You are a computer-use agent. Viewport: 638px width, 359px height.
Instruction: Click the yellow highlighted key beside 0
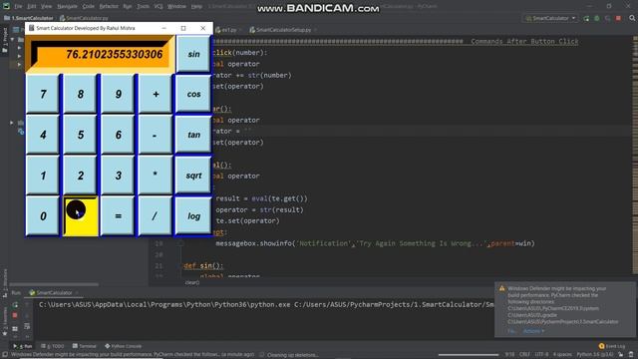point(81,216)
